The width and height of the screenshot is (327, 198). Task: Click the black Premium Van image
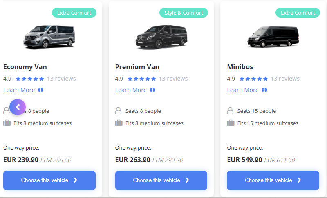[161, 37]
